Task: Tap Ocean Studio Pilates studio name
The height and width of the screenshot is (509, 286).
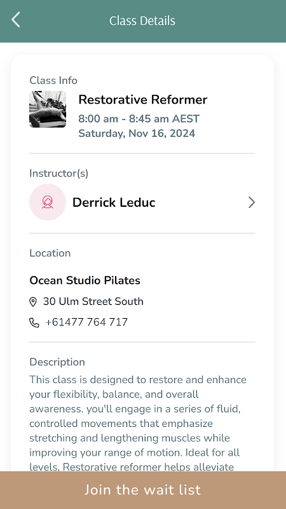Action: pos(85,281)
